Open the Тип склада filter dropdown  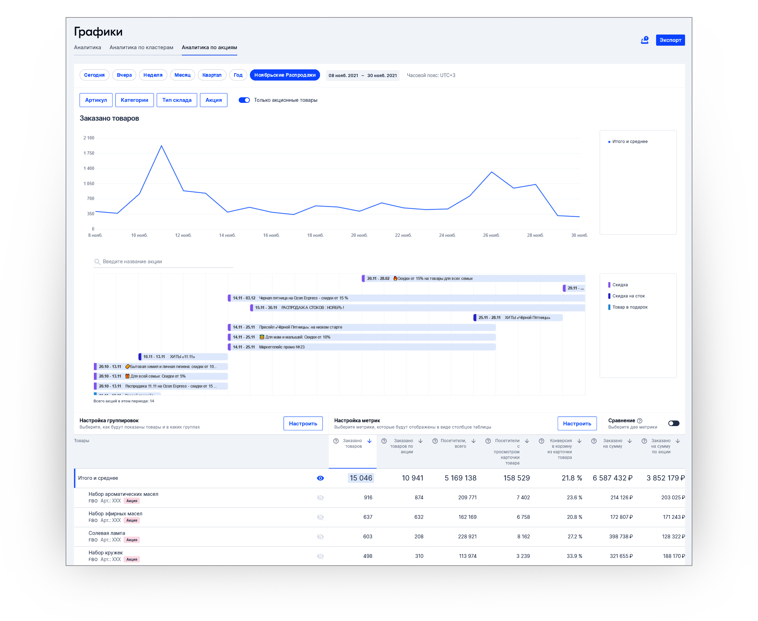click(x=177, y=100)
